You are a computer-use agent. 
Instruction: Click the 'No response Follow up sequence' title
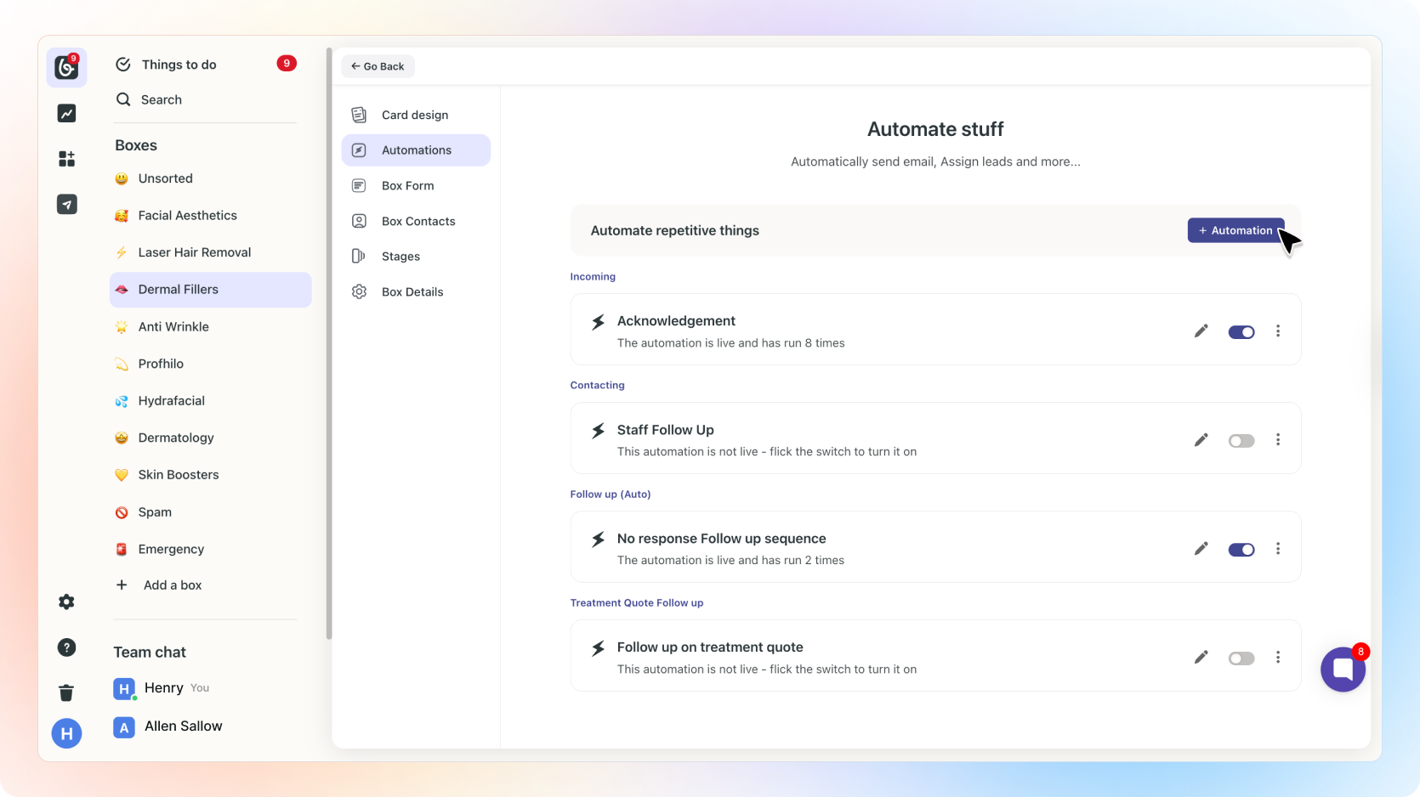(x=722, y=539)
